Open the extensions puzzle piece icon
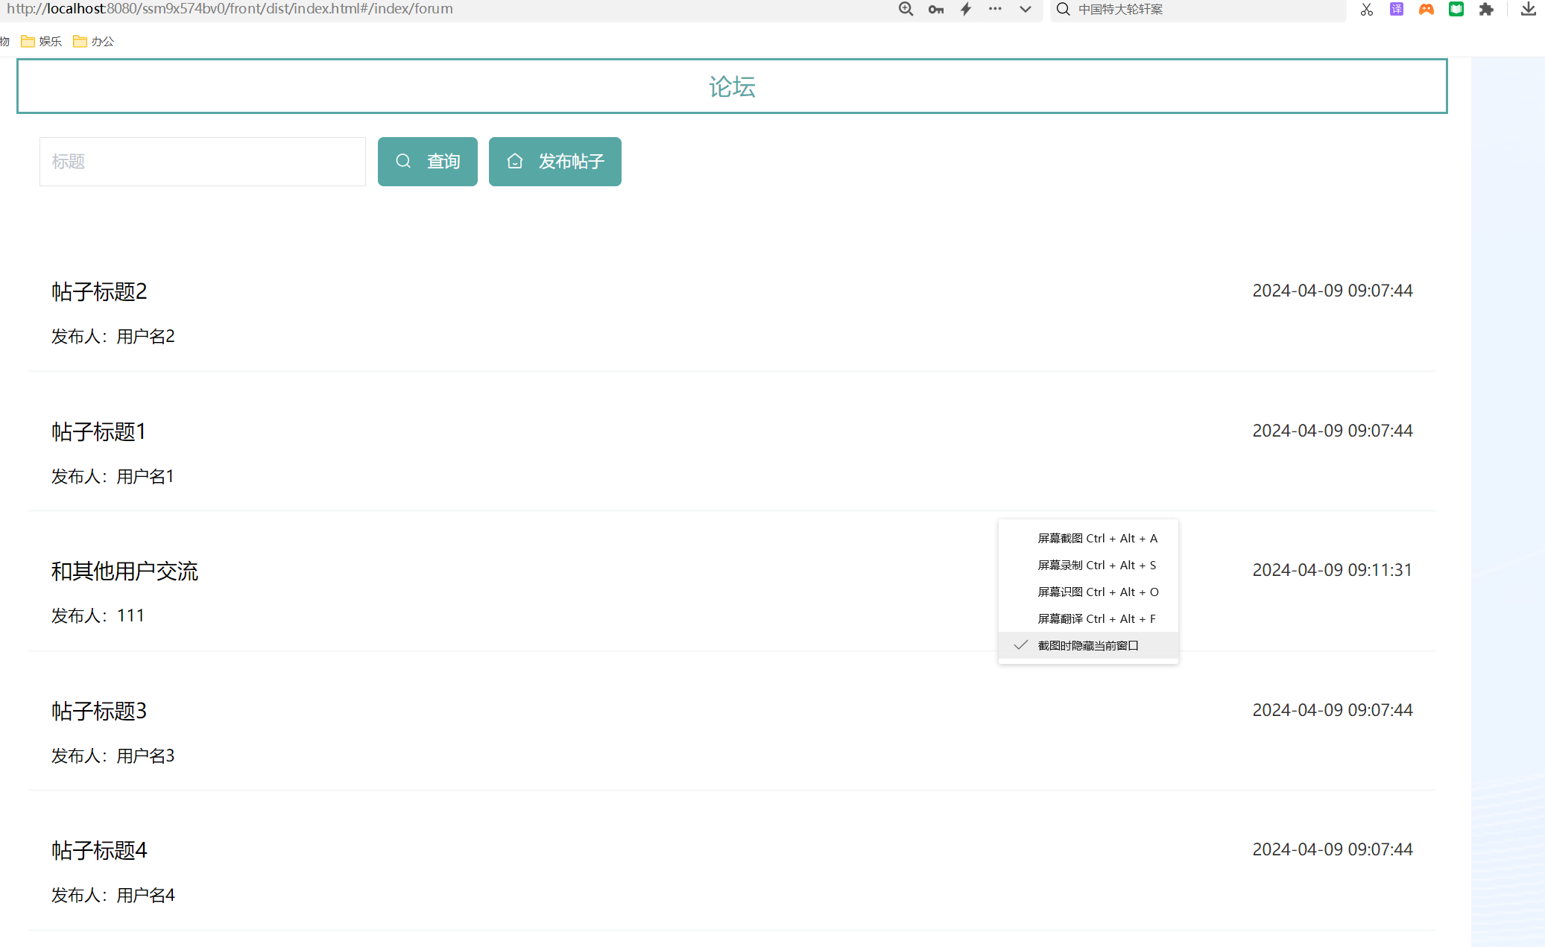This screenshot has height=947, width=1545. 1486,9
